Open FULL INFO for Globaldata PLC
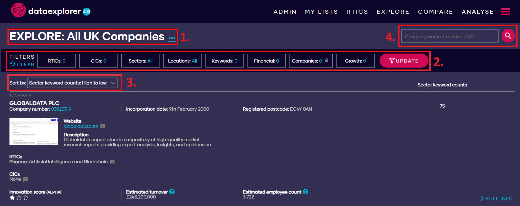Image resolution: width=520 pixels, height=206 pixels. coord(496,198)
